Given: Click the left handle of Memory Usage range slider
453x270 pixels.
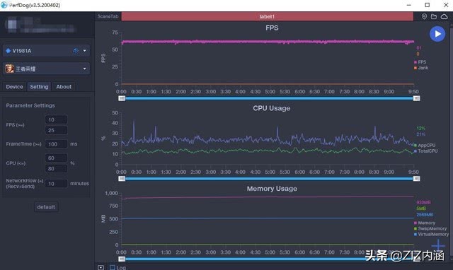Looking at the screenshot, I should tap(122, 259).
